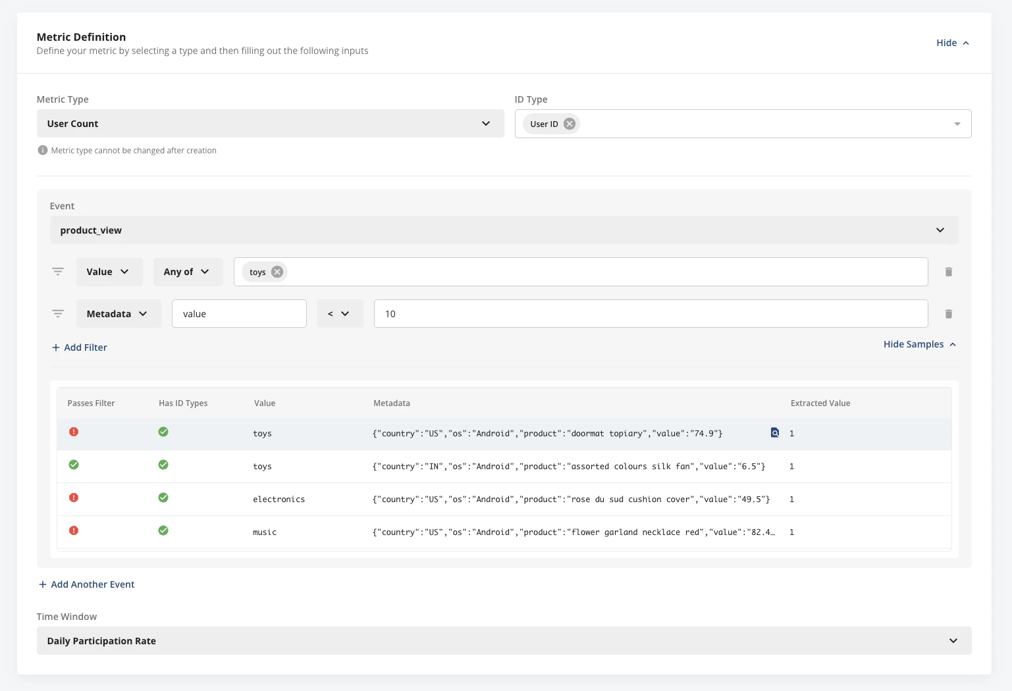
Task: Hide the Metric Definition section
Action: 953,43
